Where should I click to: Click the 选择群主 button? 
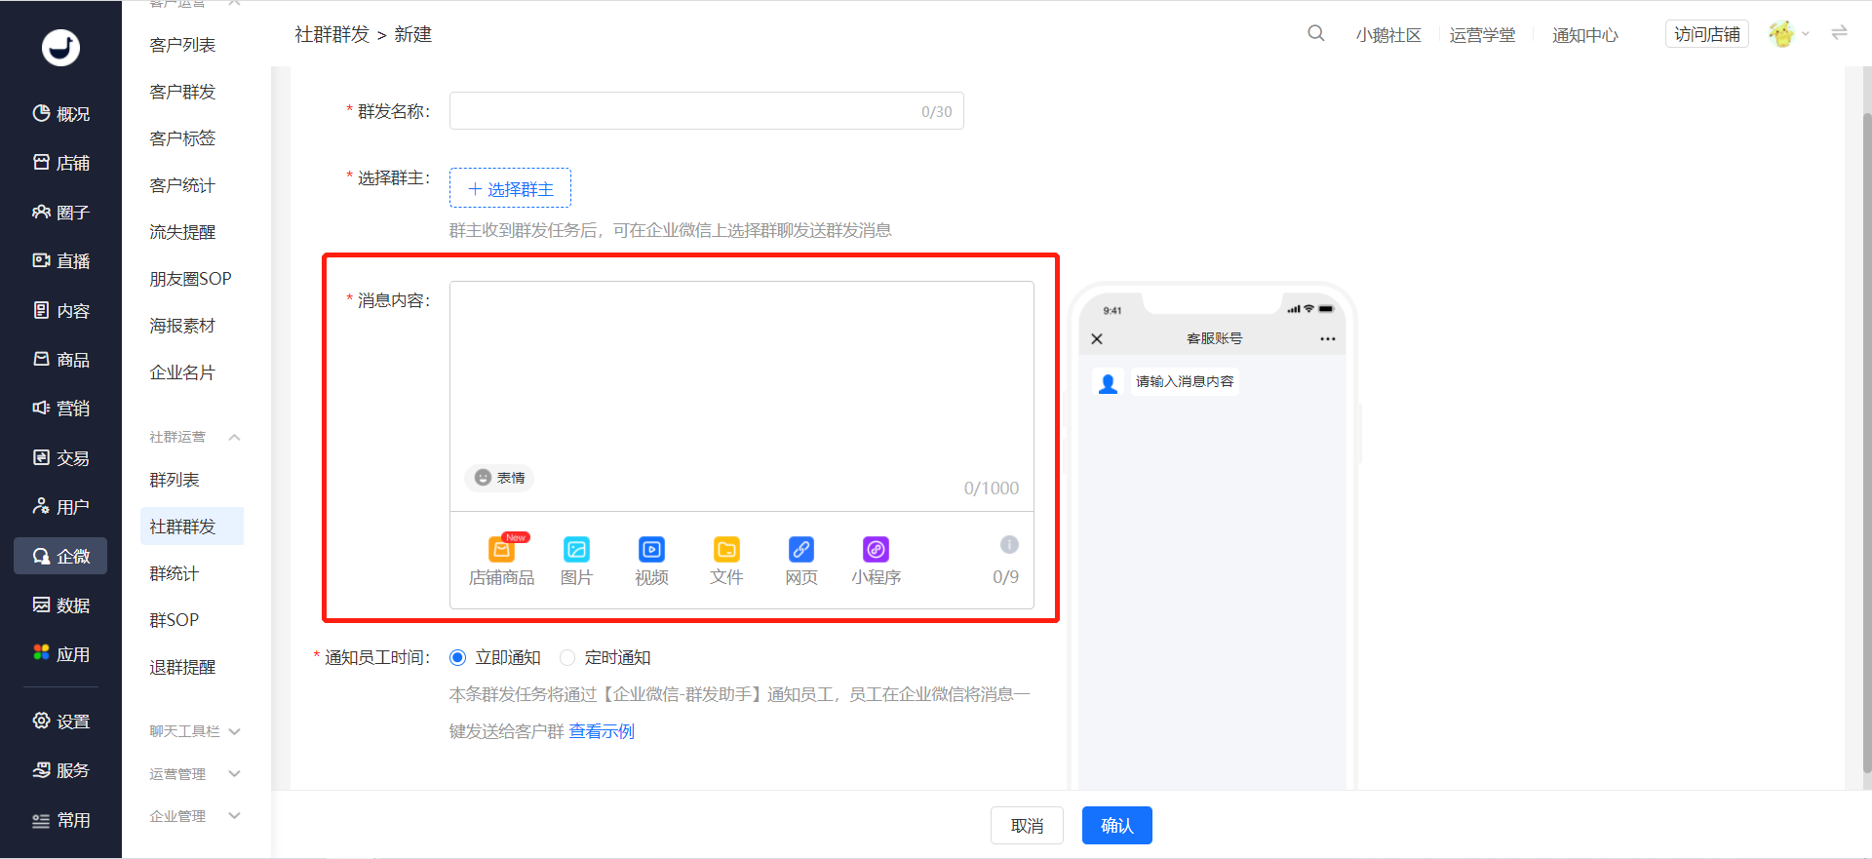(x=510, y=188)
